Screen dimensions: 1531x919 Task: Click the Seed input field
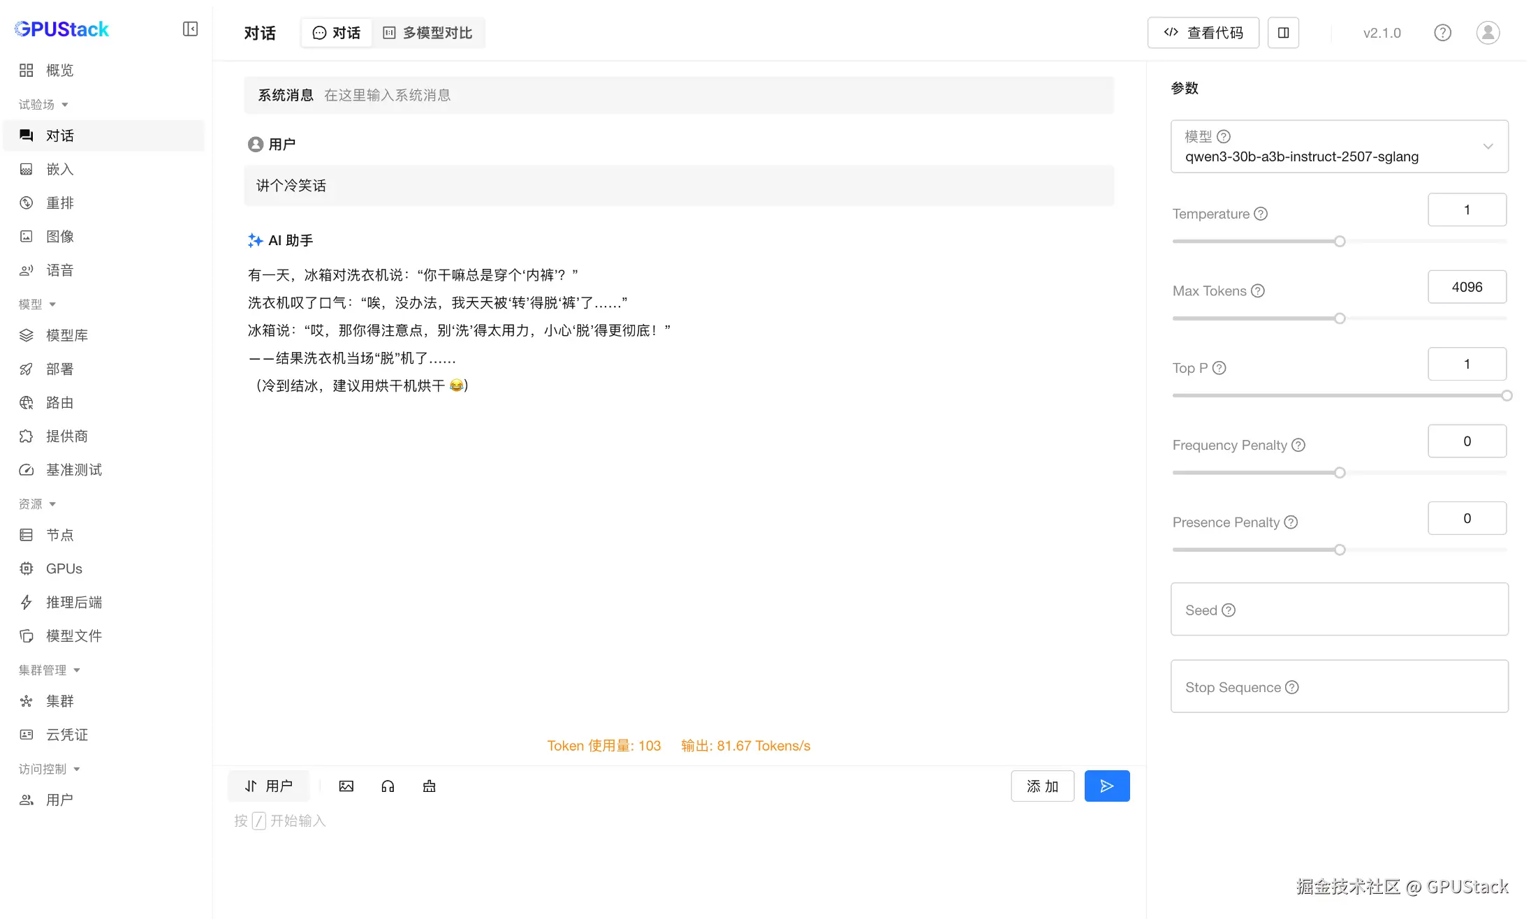1338,609
